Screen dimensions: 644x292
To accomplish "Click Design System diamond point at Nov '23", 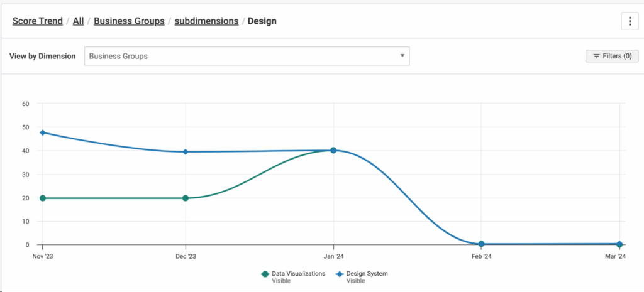I will 43,132.
